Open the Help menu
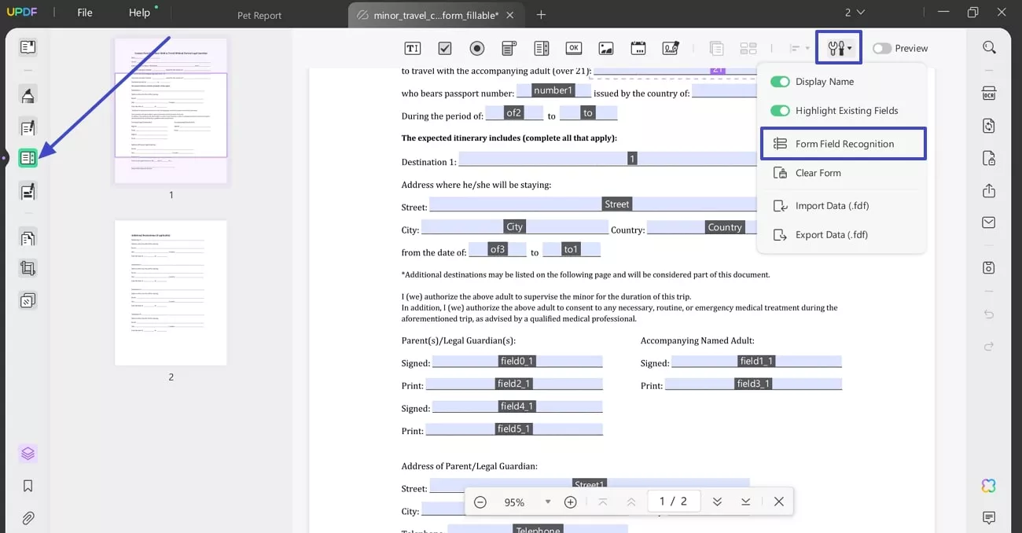 point(139,13)
